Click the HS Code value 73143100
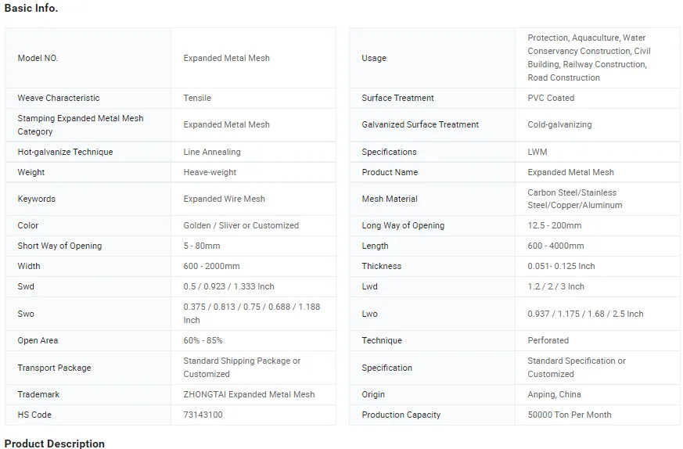 click(x=203, y=415)
